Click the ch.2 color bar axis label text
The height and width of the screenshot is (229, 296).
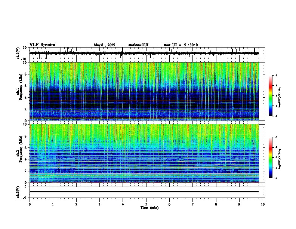280,159
